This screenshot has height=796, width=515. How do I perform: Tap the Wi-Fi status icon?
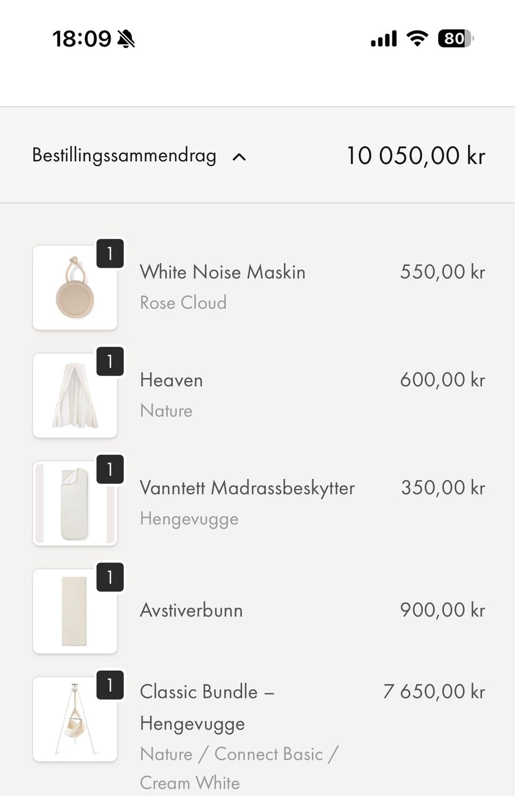tap(417, 38)
